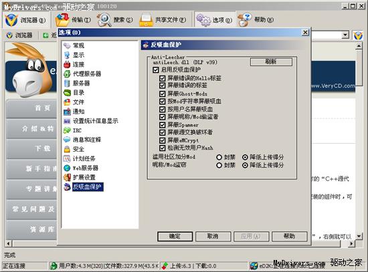Switch to the 浏览器 browser tab
The height and width of the screenshot is (272, 368).
coord(19,35)
